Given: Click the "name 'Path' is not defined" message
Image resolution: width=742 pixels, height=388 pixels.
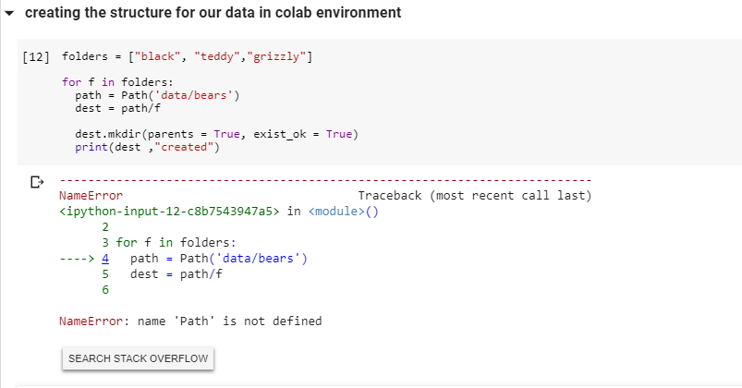Looking at the screenshot, I should (x=229, y=321).
